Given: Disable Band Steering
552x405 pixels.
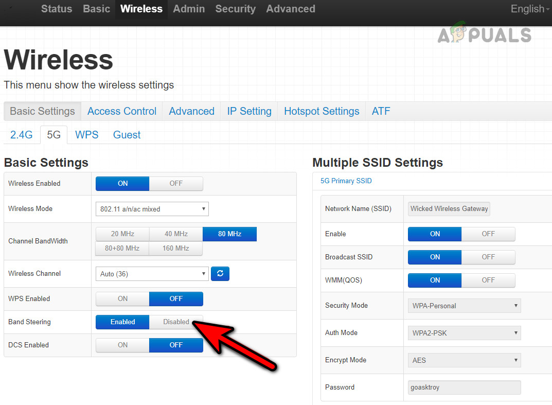Looking at the screenshot, I should click(x=176, y=322).
